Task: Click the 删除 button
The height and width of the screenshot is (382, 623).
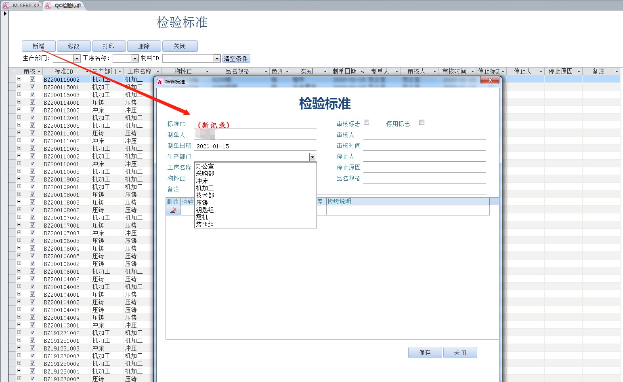Action: click(144, 46)
